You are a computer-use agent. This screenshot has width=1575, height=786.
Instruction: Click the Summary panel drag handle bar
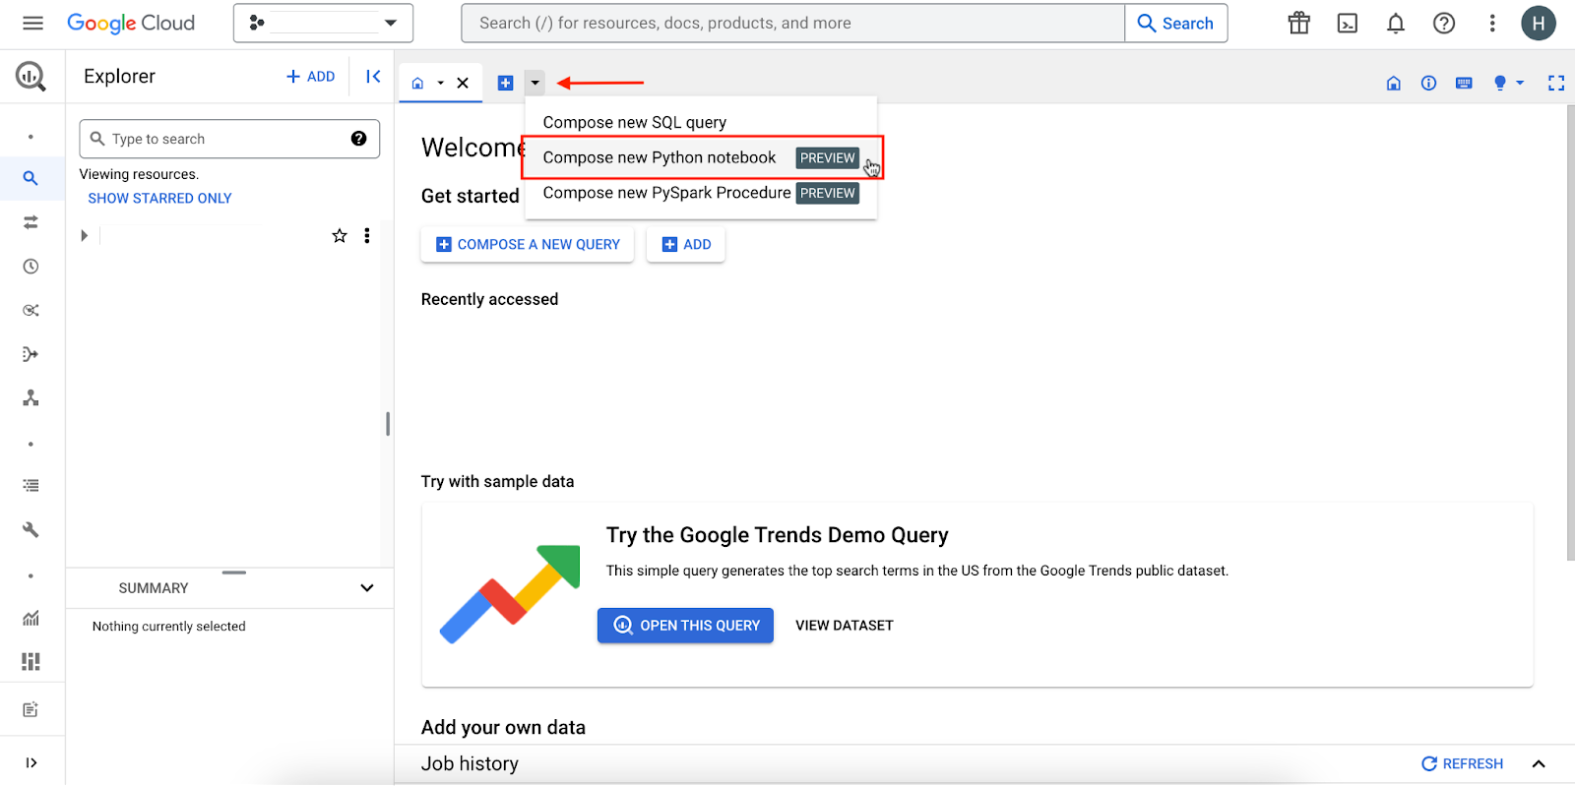[234, 573]
